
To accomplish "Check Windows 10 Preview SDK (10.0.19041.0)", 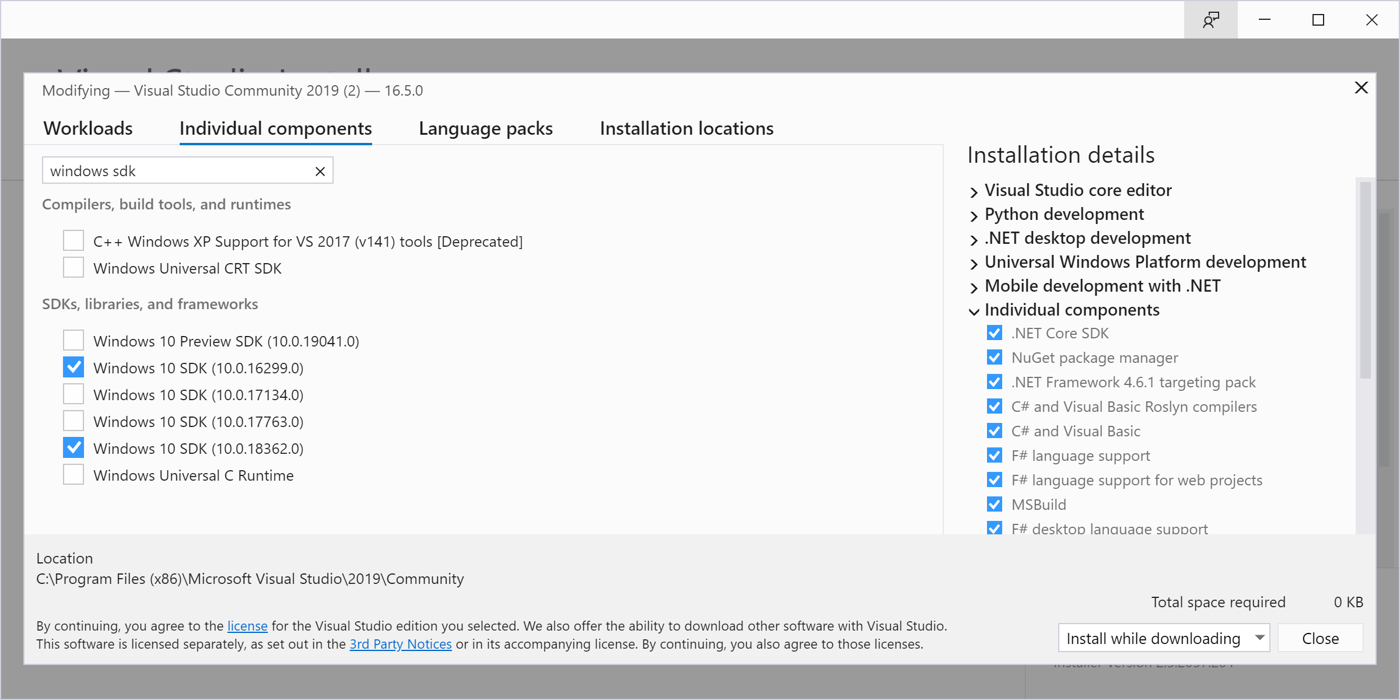I will [x=73, y=340].
